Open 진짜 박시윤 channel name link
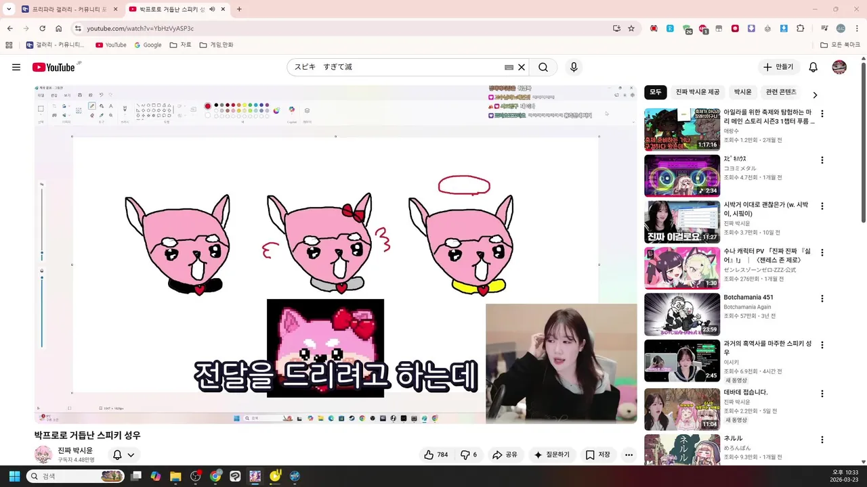The image size is (867, 487). (x=75, y=450)
